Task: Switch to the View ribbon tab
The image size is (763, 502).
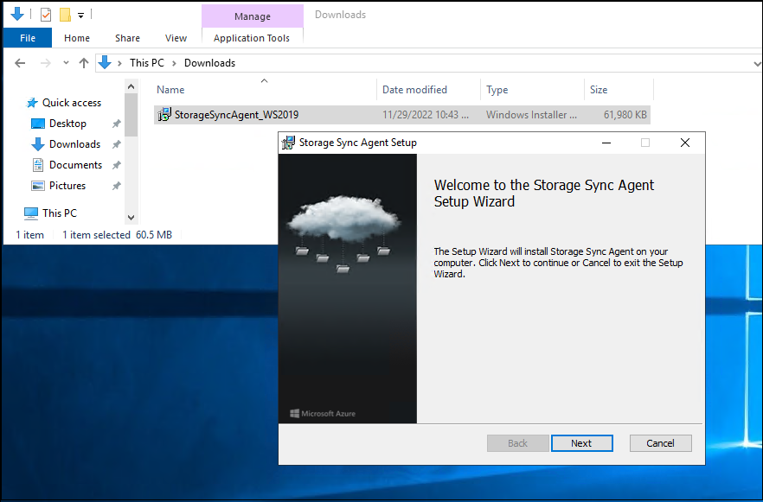Action: 176,38
